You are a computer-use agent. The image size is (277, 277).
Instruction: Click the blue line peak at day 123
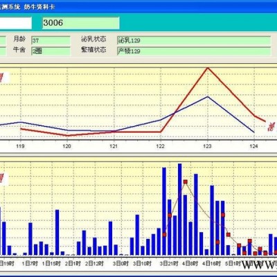point(208,97)
